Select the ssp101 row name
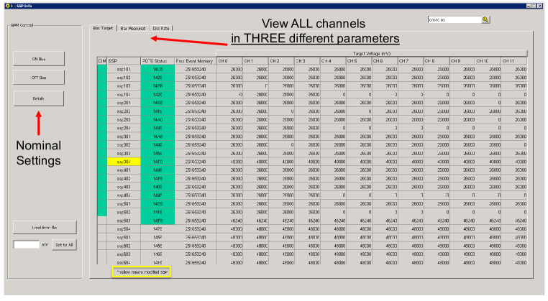This screenshot has height=301, width=548. click(x=124, y=70)
